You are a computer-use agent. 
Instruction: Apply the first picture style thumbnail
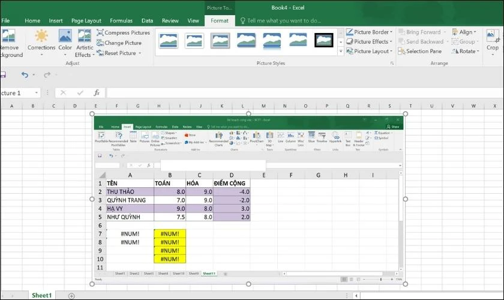168,41
